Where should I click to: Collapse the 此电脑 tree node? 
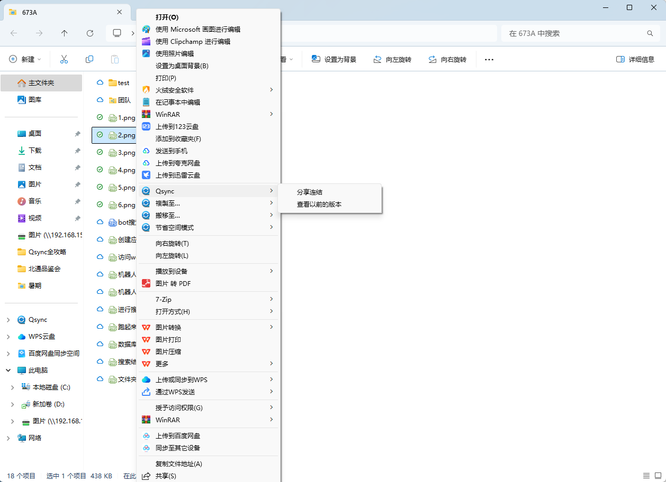pyautogui.click(x=8, y=370)
